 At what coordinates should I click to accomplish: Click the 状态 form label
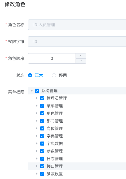[x=20, y=75]
